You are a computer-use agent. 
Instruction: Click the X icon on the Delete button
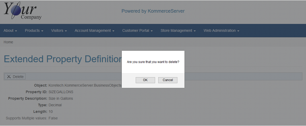9,77
